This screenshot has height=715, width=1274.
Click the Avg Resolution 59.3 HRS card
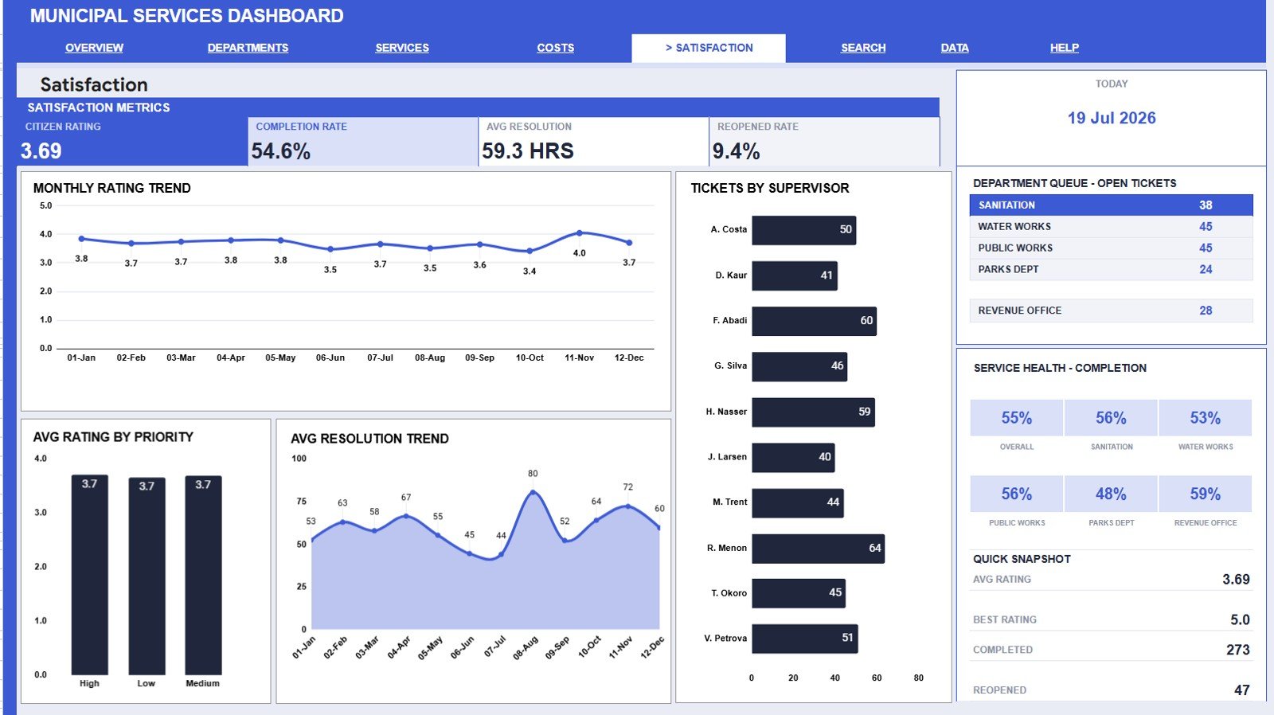593,142
